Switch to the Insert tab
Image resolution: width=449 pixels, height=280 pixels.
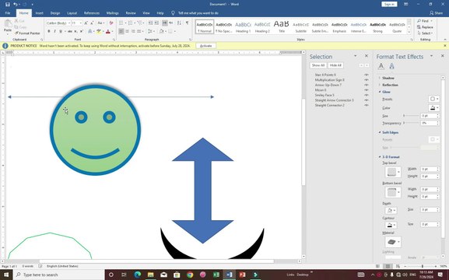[x=39, y=13]
